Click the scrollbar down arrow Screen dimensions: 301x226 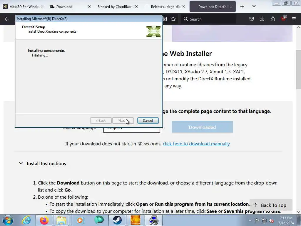click(299, 212)
